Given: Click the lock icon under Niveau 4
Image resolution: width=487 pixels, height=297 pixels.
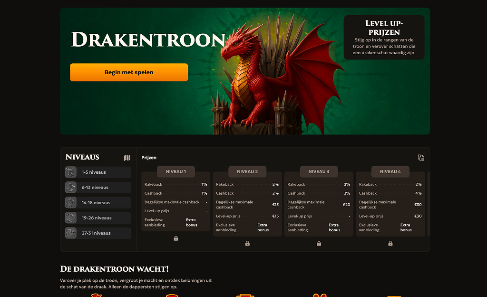Looking at the screenshot, I should click(390, 243).
